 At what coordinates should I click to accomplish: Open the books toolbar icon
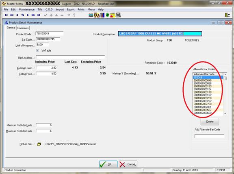102,15
